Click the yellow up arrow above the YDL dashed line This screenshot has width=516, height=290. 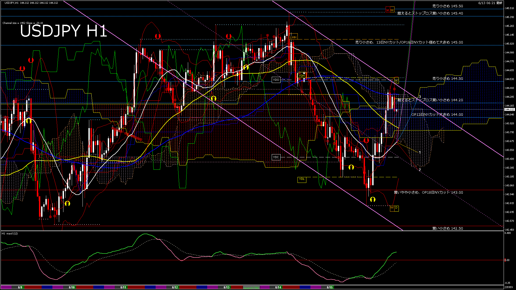tap(351, 167)
